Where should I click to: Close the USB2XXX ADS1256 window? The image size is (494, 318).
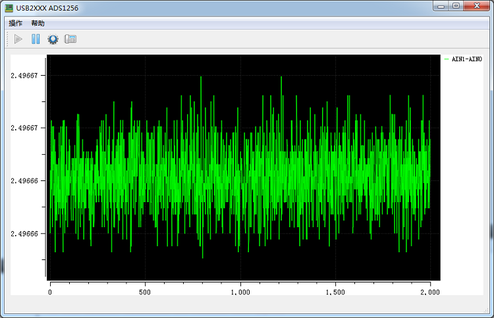point(477,6)
